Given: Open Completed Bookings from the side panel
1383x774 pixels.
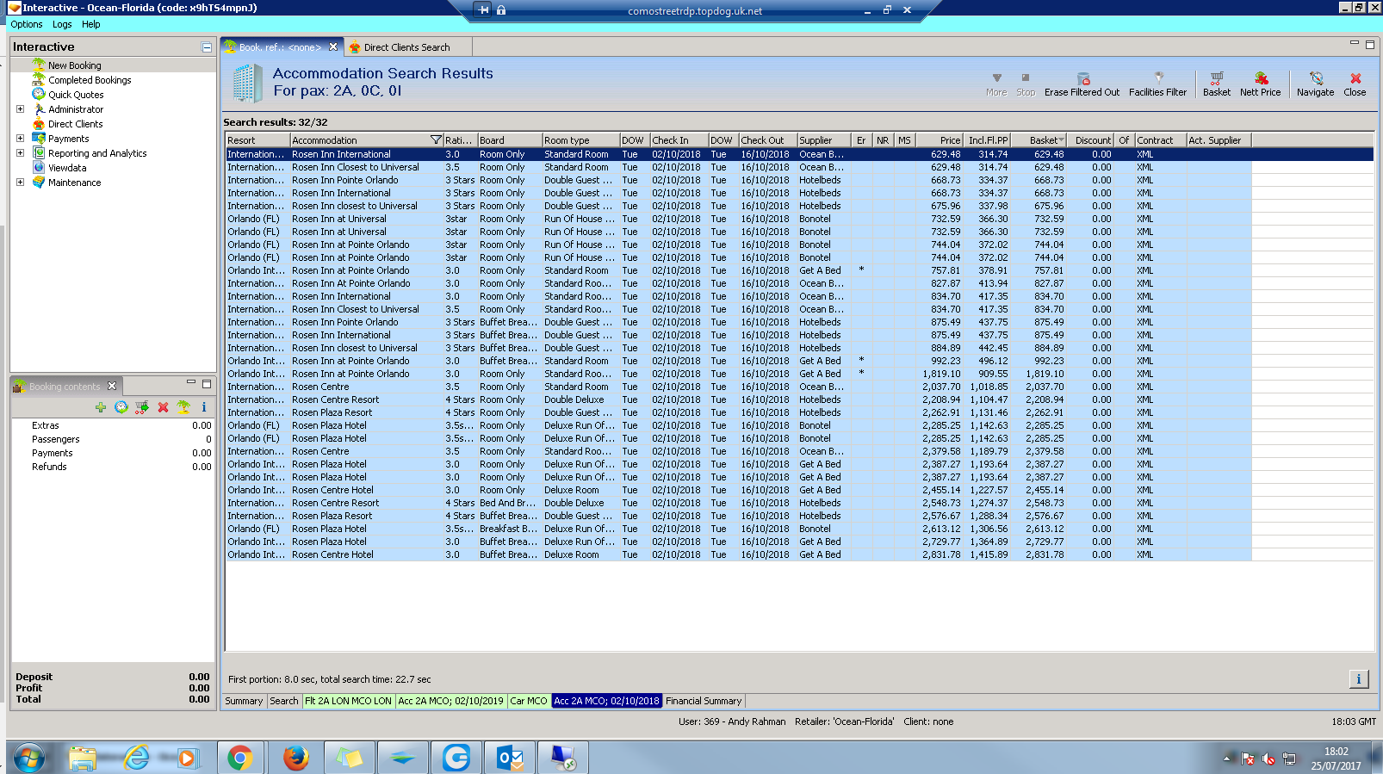Looking at the screenshot, I should (90, 80).
